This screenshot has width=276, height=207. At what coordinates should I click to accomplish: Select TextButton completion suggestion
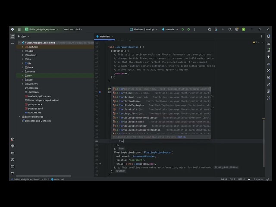161,97
